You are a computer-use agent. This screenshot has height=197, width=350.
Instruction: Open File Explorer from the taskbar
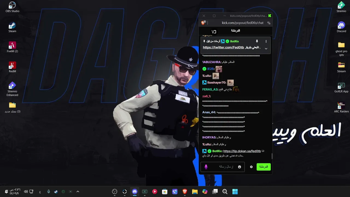click(195, 192)
